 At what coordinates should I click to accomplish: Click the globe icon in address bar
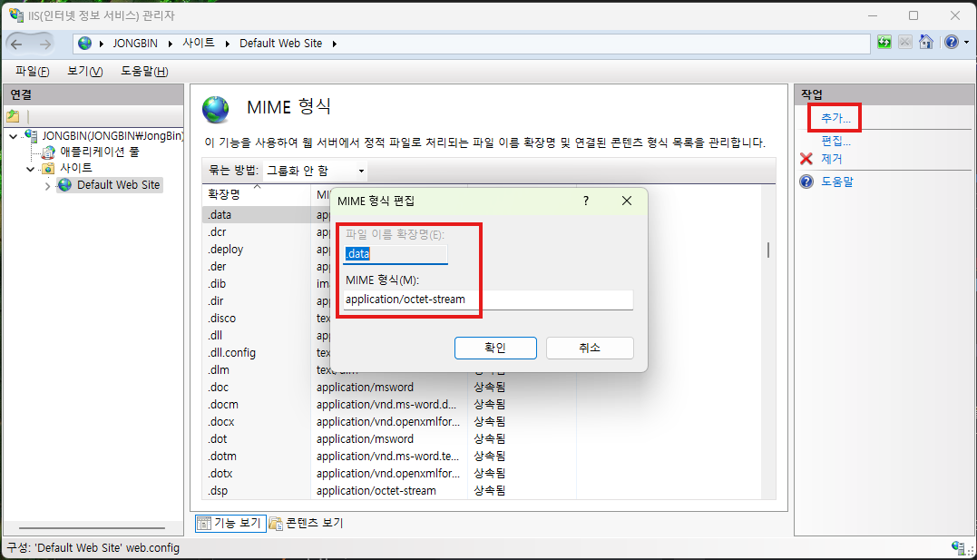(84, 43)
